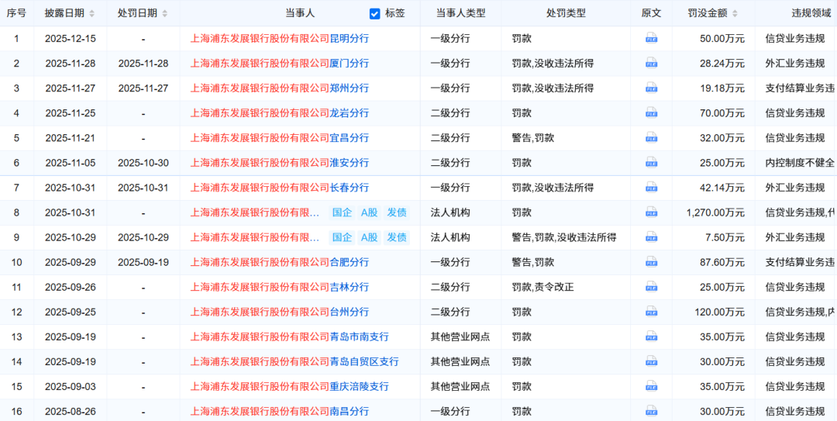Open original document icon for 合肥分行 row
This screenshot has width=837, height=421.
pyautogui.click(x=651, y=262)
